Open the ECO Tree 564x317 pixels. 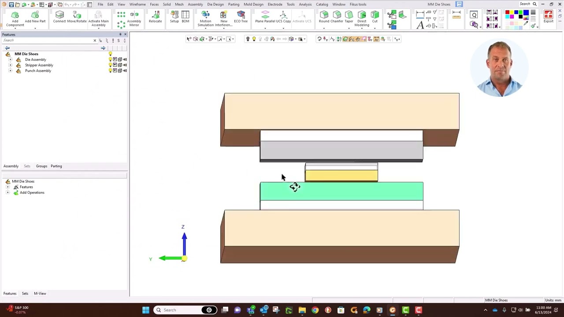click(x=241, y=17)
